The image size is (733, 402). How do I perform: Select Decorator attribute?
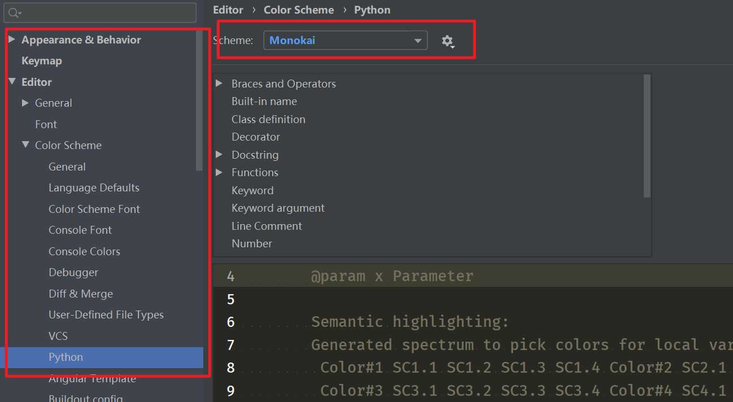click(x=256, y=137)
